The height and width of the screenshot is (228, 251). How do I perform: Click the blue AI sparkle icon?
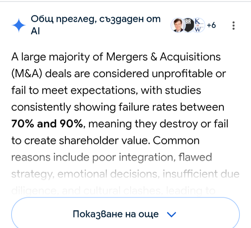(19, 25)
